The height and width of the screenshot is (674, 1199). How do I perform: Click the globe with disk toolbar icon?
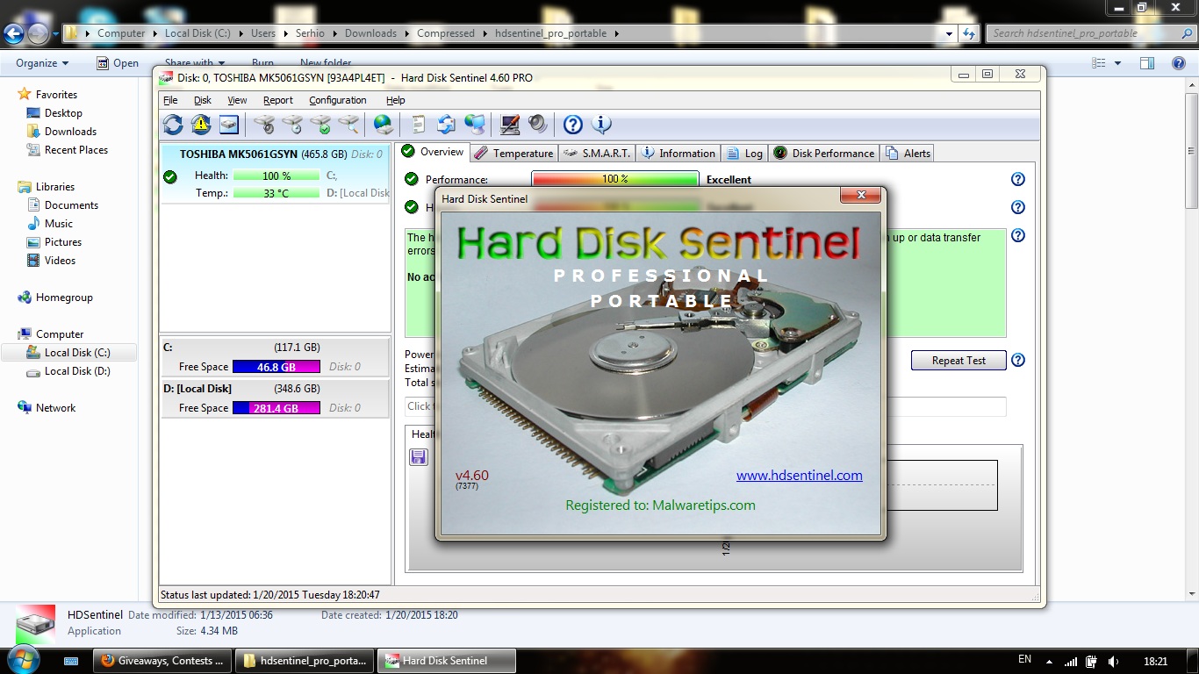coord(383,125)
